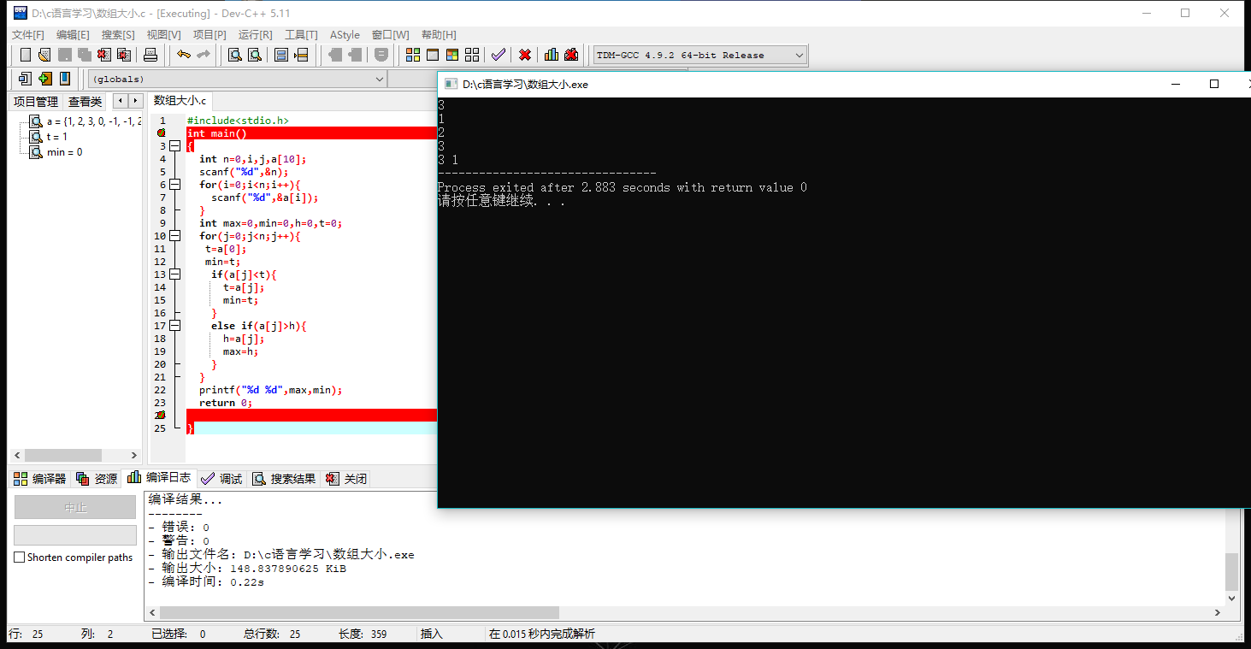This screenshot has height=649, width=1251.
Task: Click the 中止 abort button
Action: pyautogui.click(x=75, y=507)
